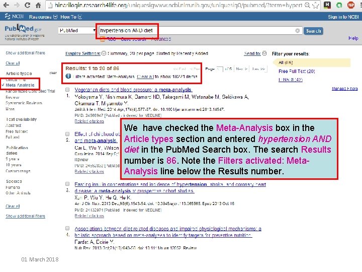Select the 5 years publication date filter

[x=13, y=159]
